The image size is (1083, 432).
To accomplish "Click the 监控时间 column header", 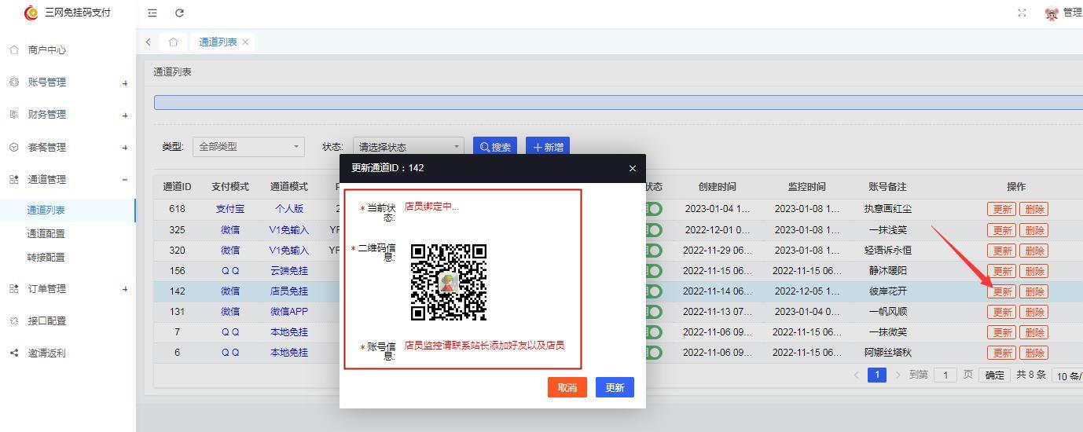I will tap(807, 187).
